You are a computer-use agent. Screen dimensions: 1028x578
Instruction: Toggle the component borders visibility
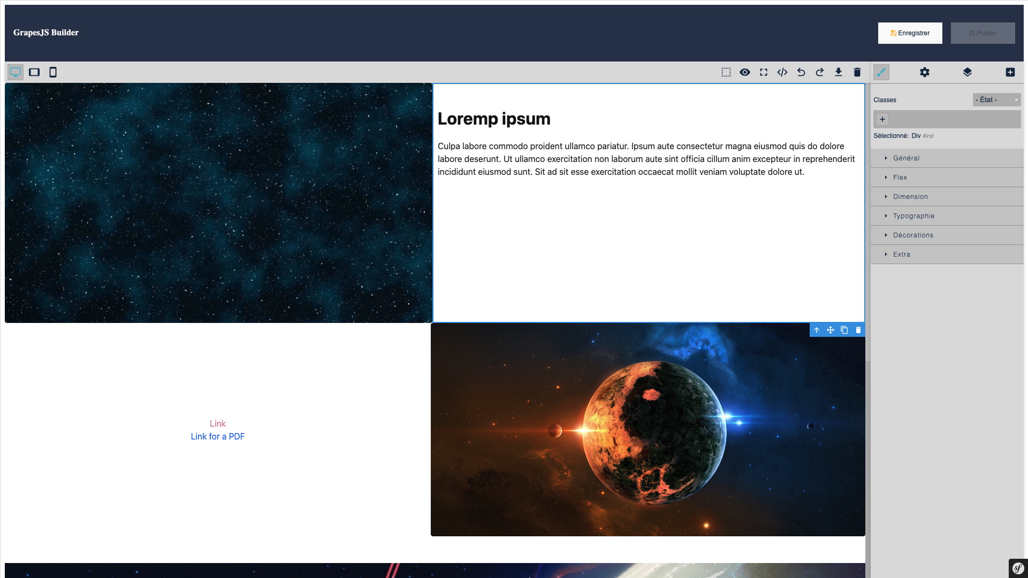coord(726,72)
